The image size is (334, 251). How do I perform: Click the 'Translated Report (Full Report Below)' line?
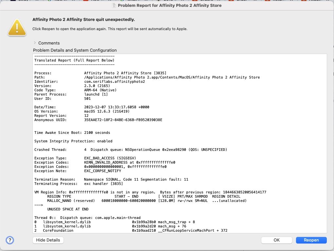coord(74,60)
